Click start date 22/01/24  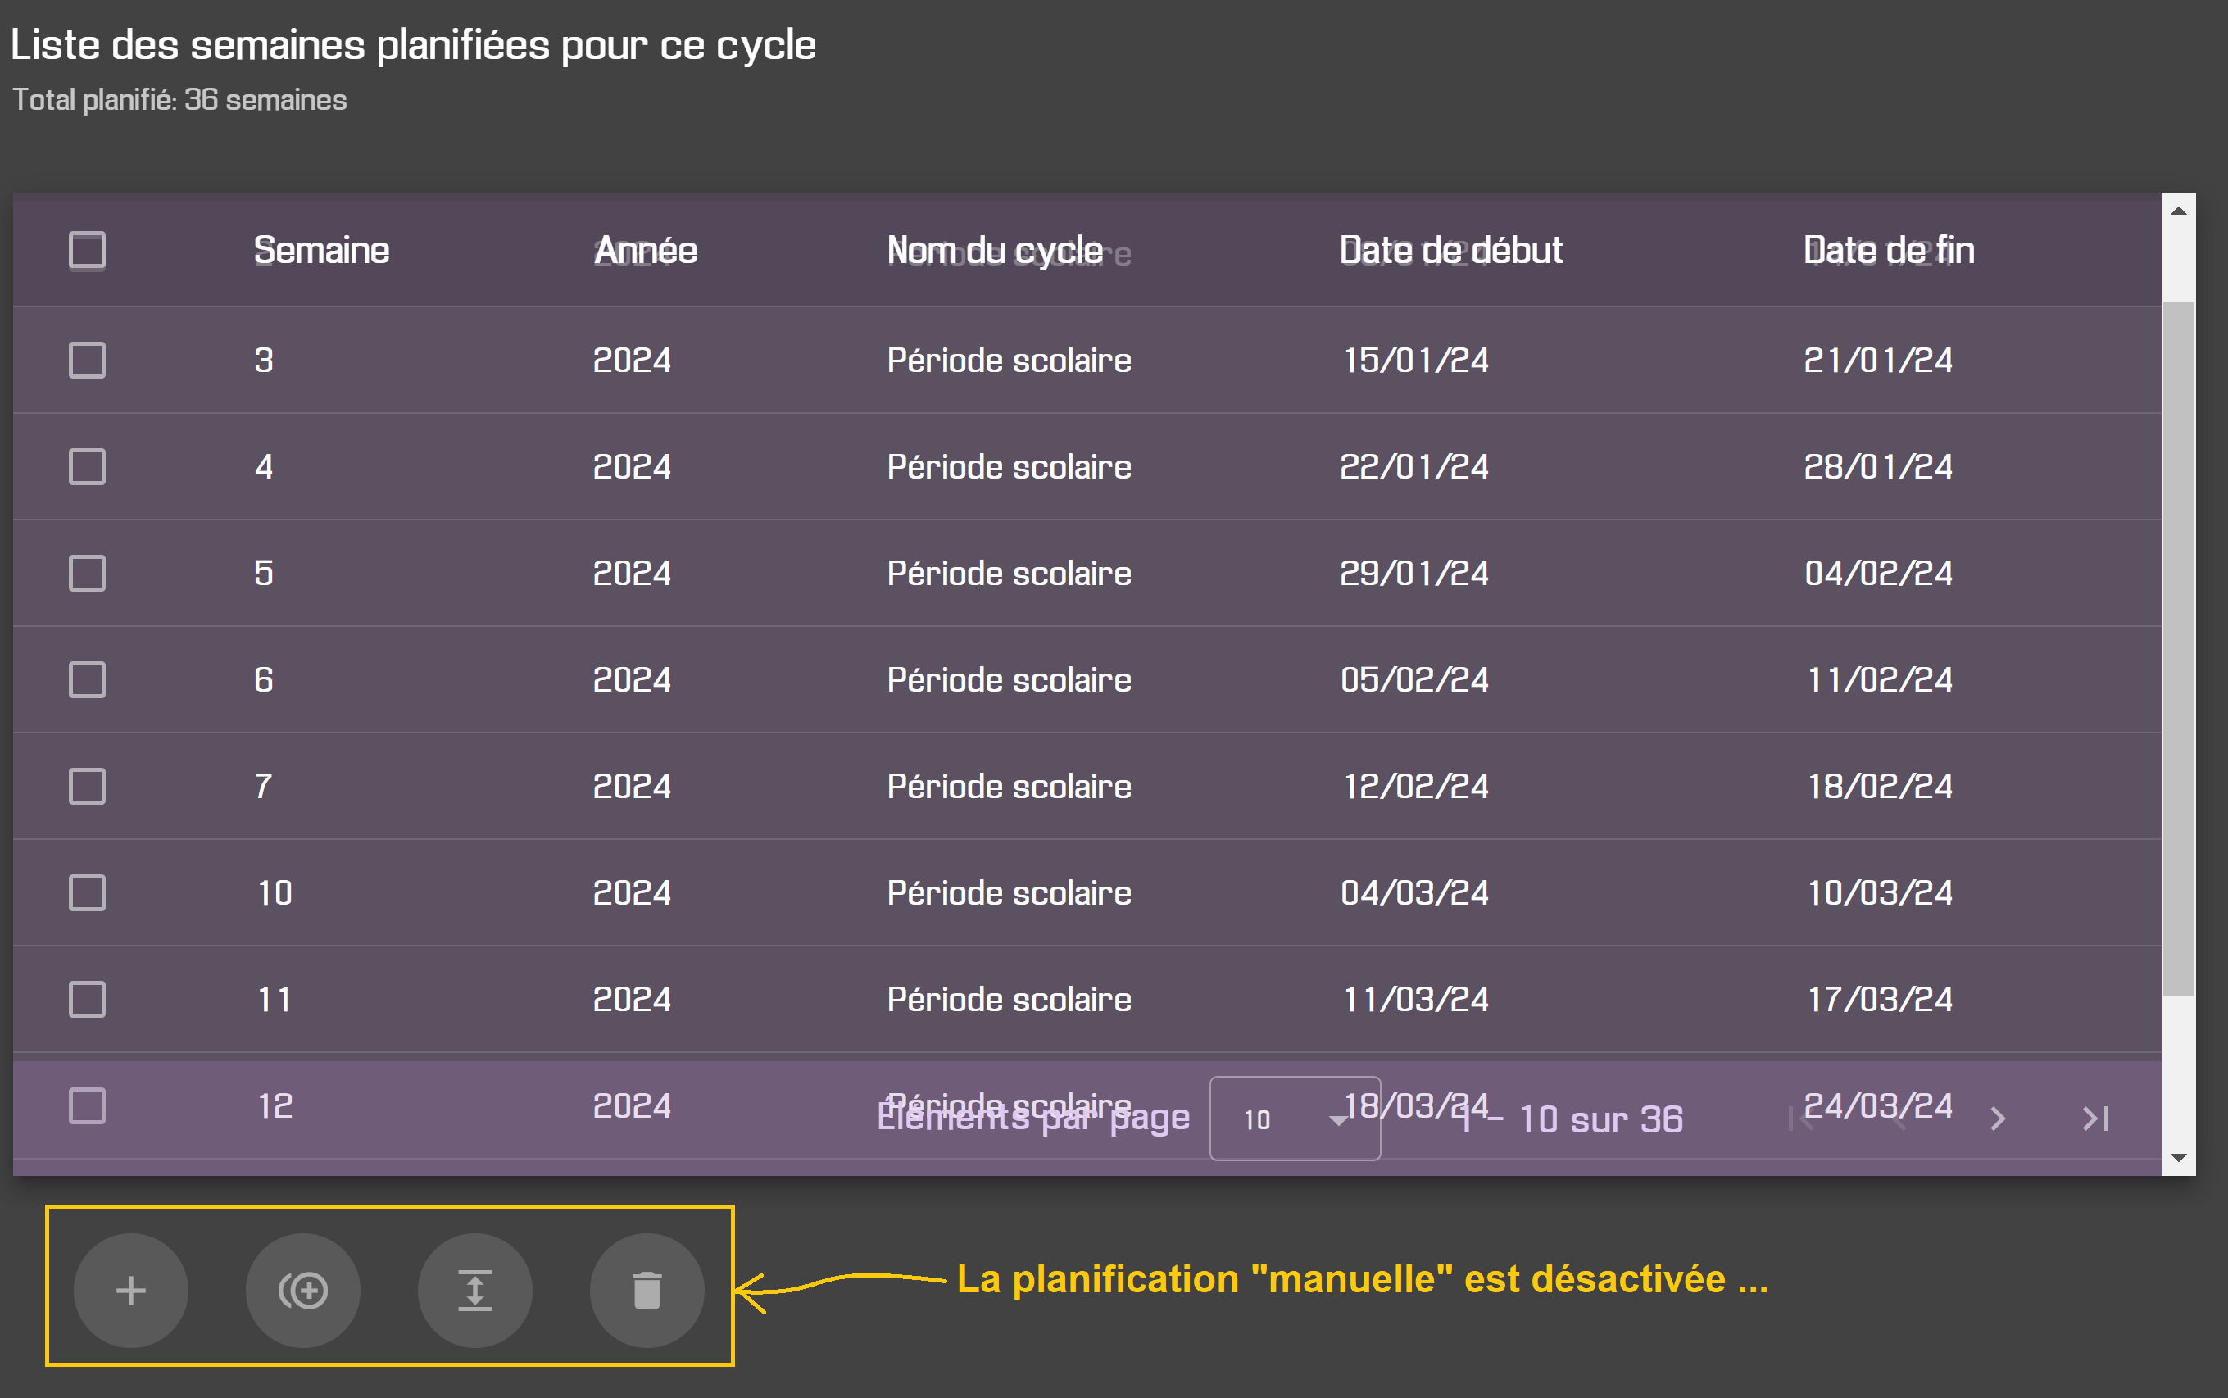pos(1414,466)
